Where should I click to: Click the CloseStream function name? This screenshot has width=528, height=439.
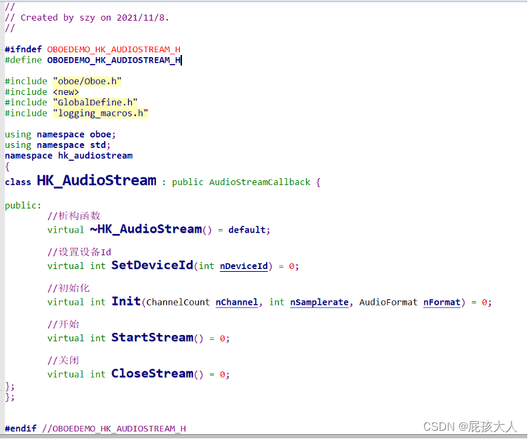[152, 374]
